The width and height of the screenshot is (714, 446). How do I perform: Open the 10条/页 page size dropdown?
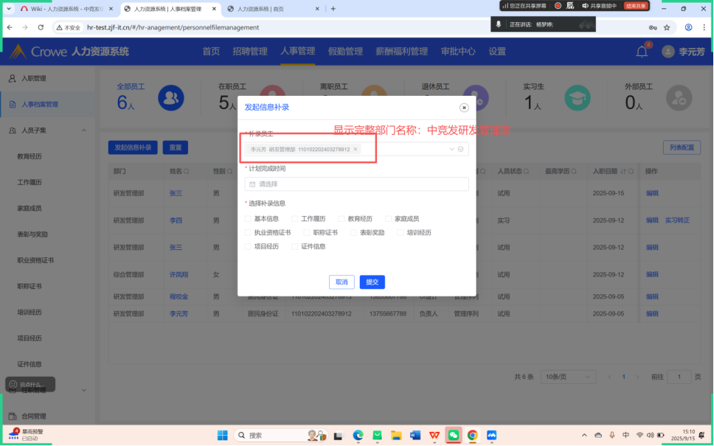click(568, 377)
